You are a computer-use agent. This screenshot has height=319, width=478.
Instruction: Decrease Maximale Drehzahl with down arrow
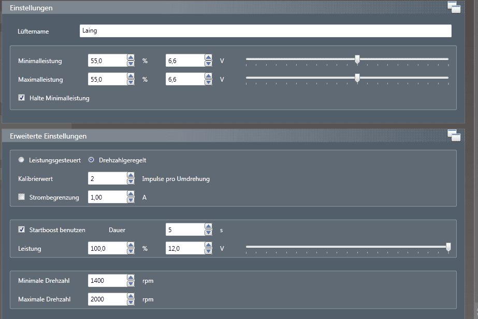point(131,302)
